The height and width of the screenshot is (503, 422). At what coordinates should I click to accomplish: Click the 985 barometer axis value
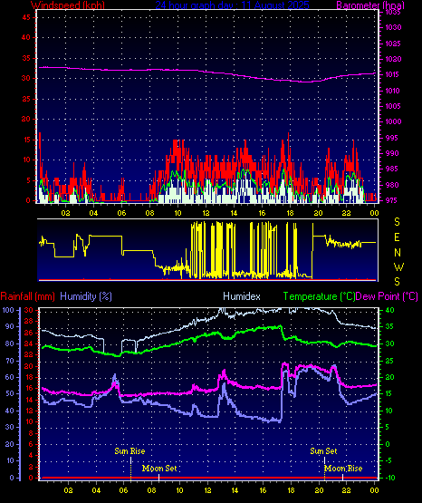pos(392,169)
